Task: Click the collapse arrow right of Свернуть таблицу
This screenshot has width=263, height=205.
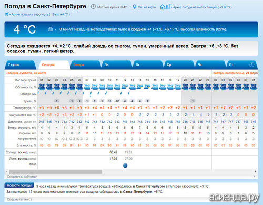Action: (254, 177)
